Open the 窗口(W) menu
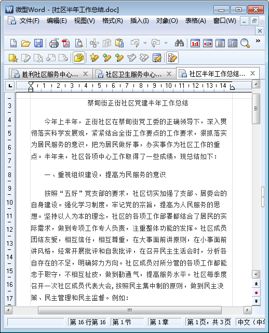This screenshot has width=269, height=333. click(225, 21)
